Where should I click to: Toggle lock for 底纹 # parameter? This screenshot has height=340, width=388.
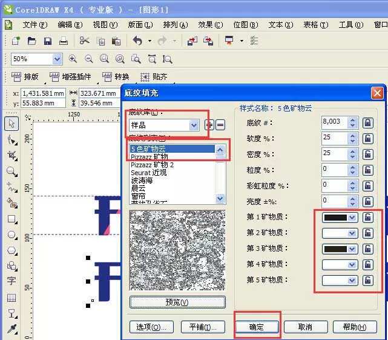coord(367,123)
